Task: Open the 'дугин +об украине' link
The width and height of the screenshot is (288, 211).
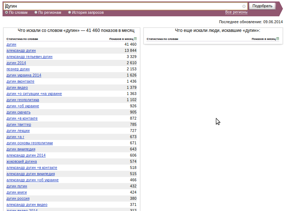Action: pos(23,106)
